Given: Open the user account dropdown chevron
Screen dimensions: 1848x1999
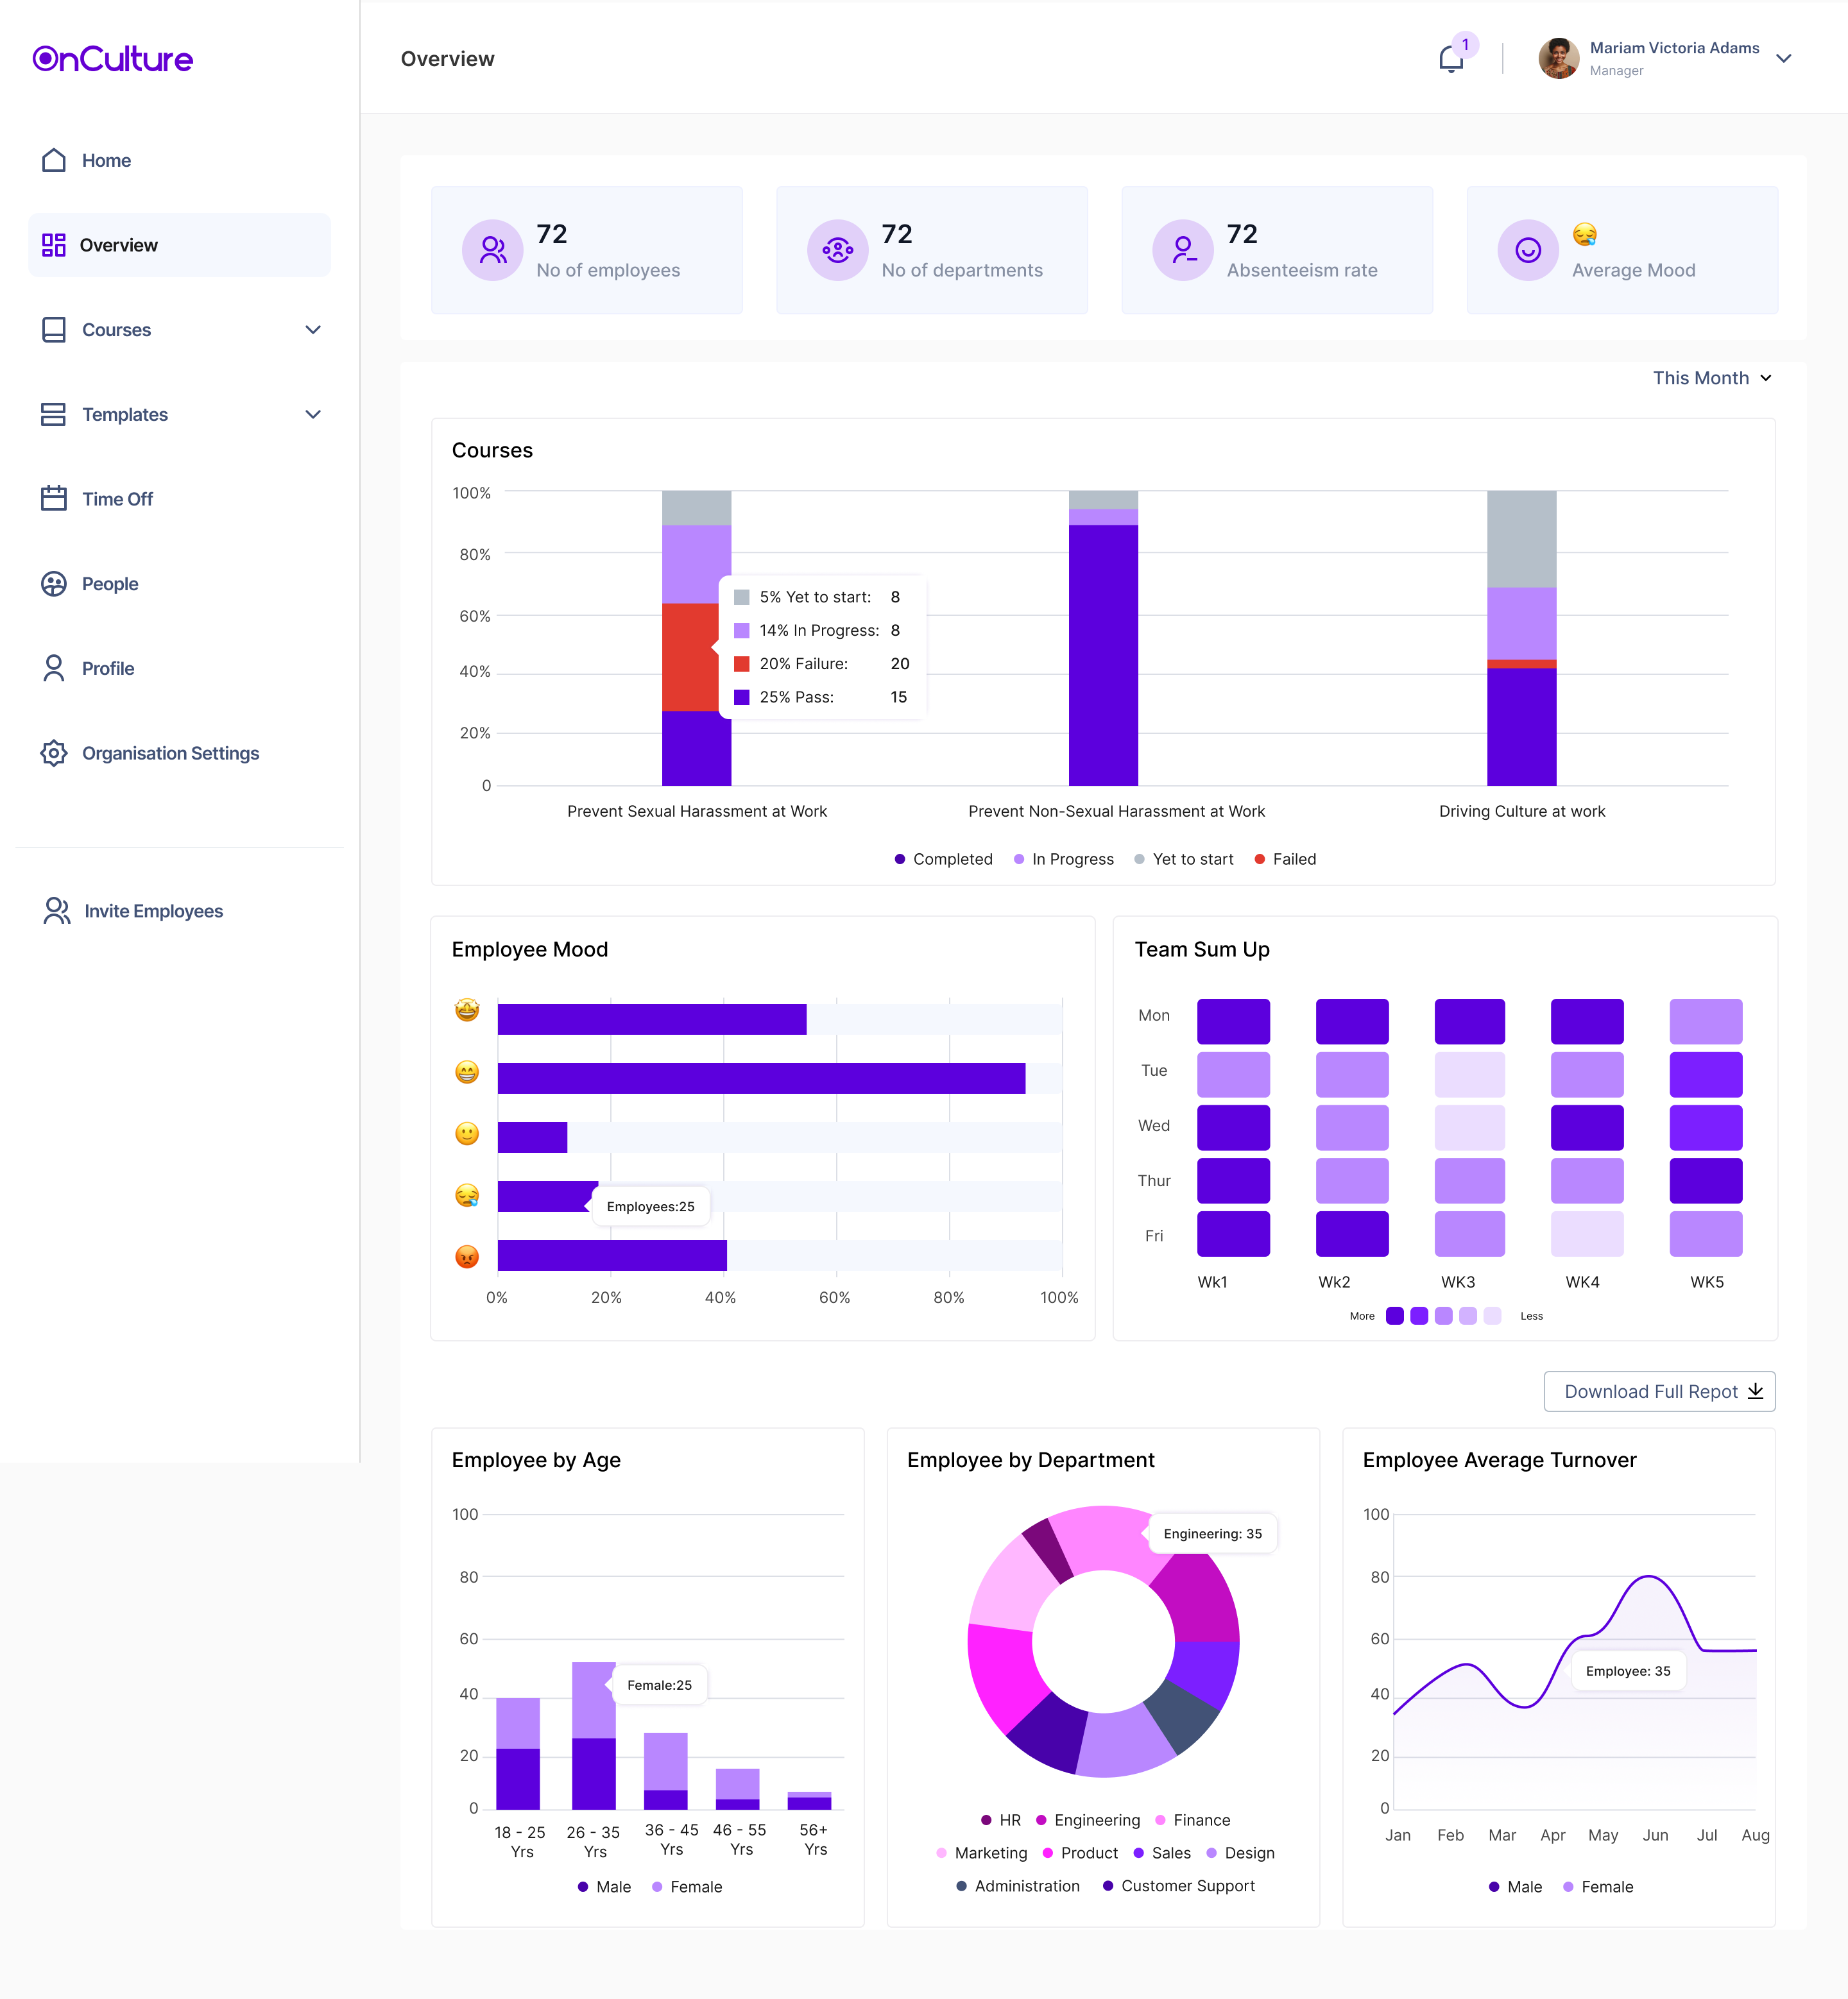Looking at the screenshot, I should (x=1783, y=59).
